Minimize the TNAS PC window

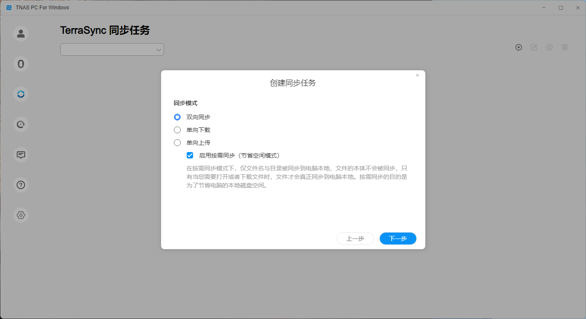pos(544,8)
